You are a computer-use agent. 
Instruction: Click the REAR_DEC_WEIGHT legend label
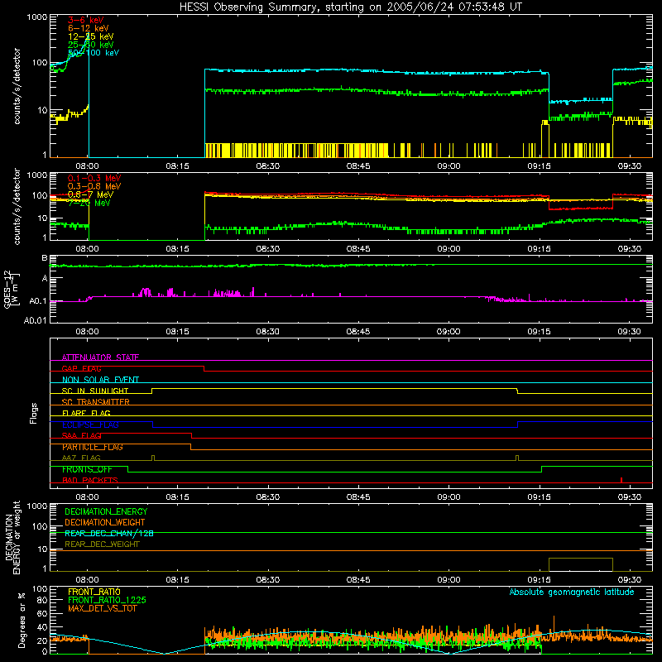click(102, 544)
